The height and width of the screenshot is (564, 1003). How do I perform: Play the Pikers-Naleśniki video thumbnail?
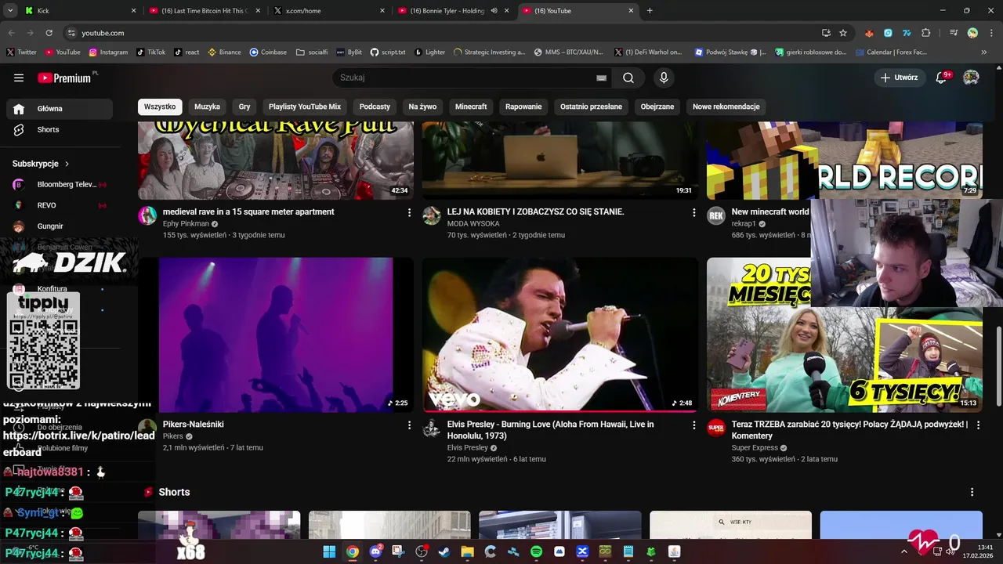click(276, 334)
